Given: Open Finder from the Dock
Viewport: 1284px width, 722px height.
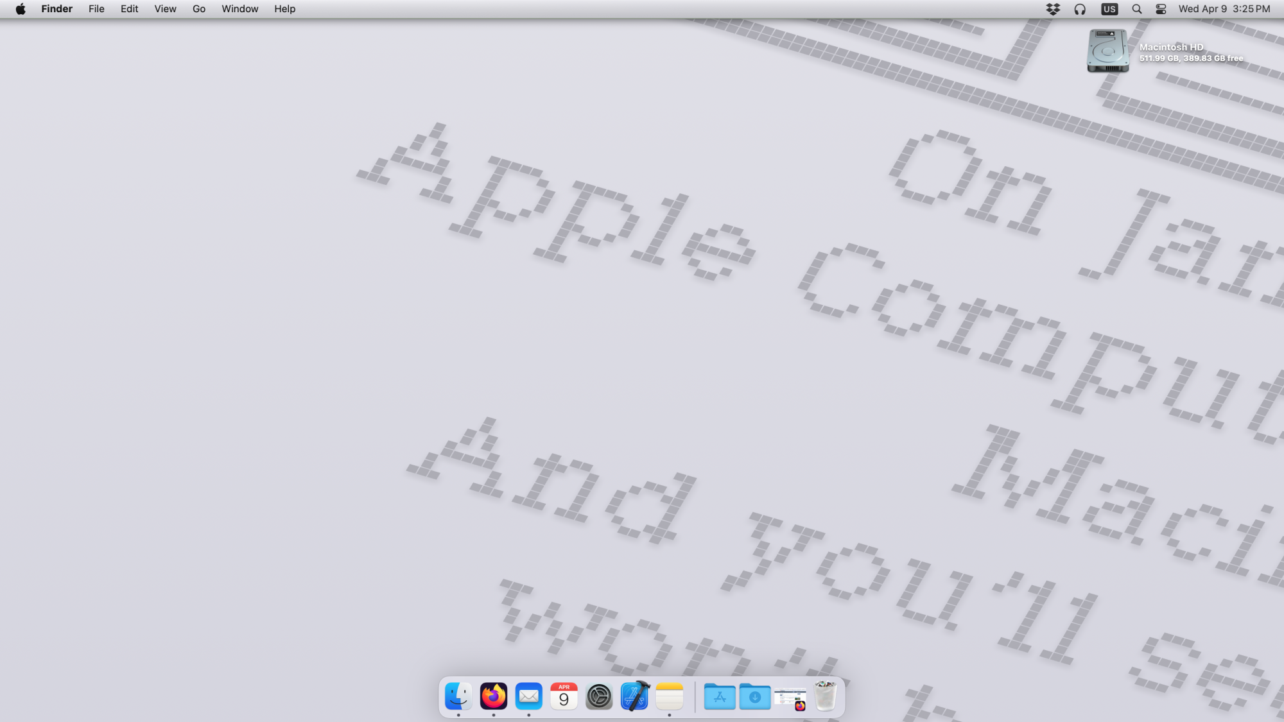Looking at the screenshot, I should coord(458,696).
